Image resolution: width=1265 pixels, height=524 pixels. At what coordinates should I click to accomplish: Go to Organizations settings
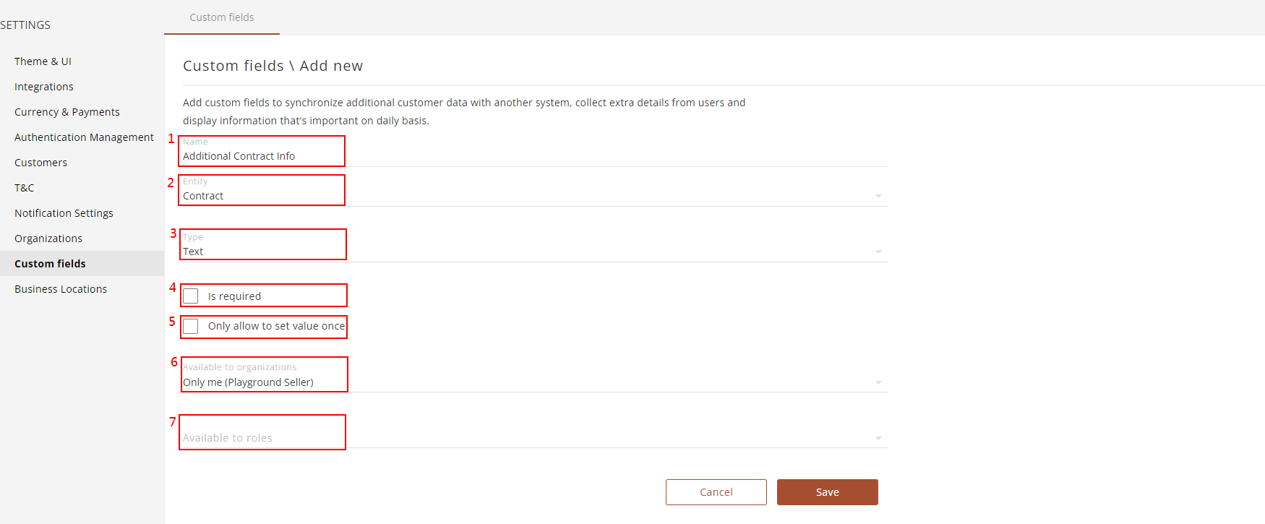[x=48, y=239]
